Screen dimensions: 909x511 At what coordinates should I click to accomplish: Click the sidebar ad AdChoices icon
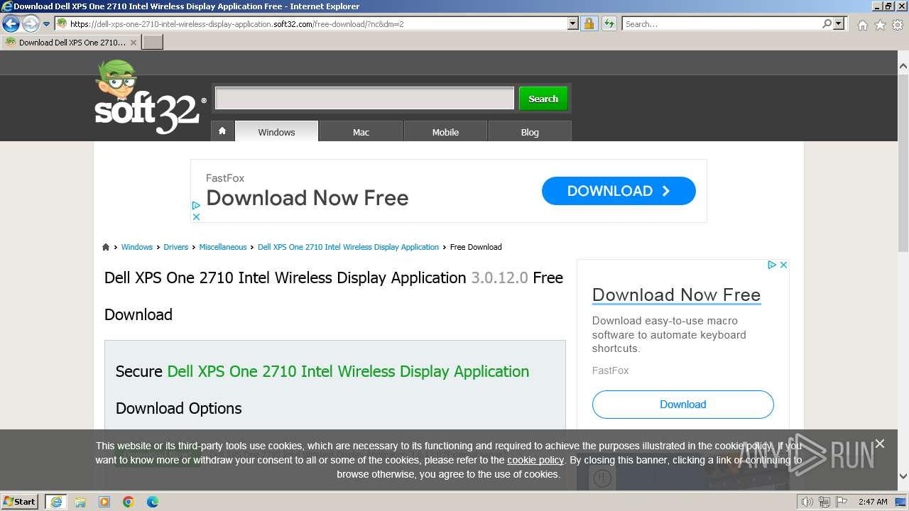(771, 265)
